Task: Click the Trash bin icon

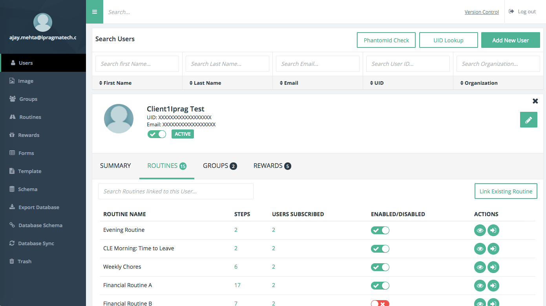Action: [12, 261]
